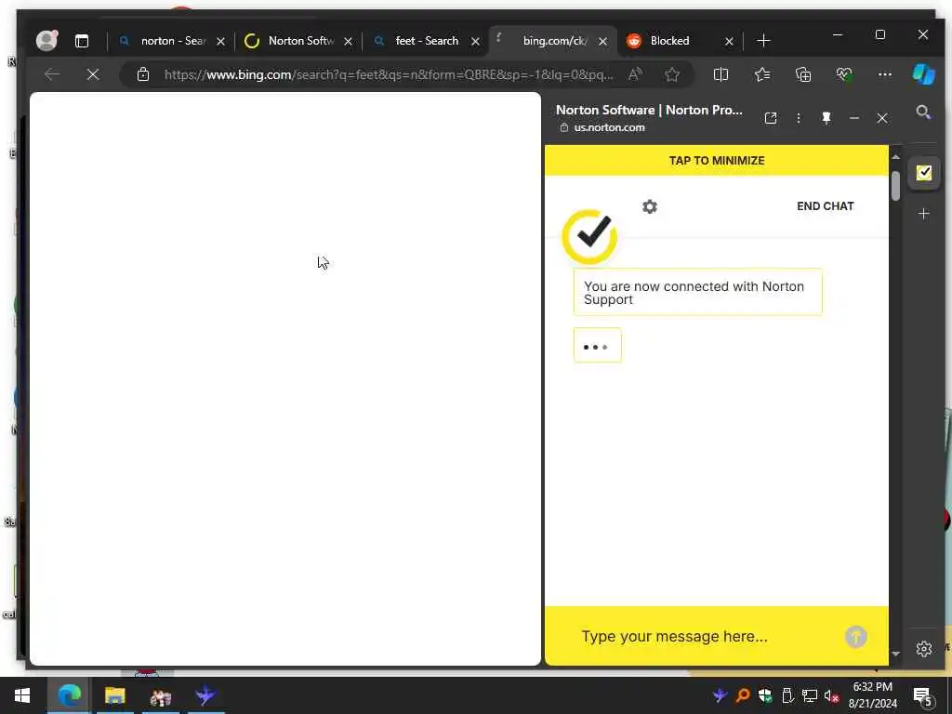Click scrollbar down arrow in chat panel
The image size is (952, 714).
(x=895, y=654)
